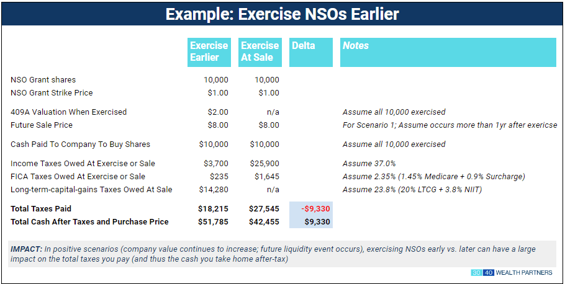Click the Assume 37.0% note
Viewport: 565px width, 284px height.
tap(369, 164)
